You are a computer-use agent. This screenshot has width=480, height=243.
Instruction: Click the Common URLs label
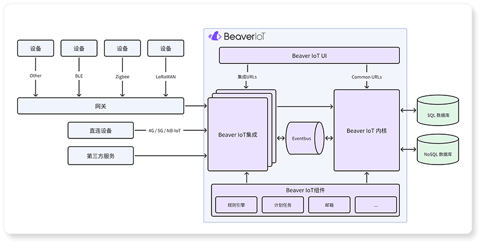[x=367, y=77]
